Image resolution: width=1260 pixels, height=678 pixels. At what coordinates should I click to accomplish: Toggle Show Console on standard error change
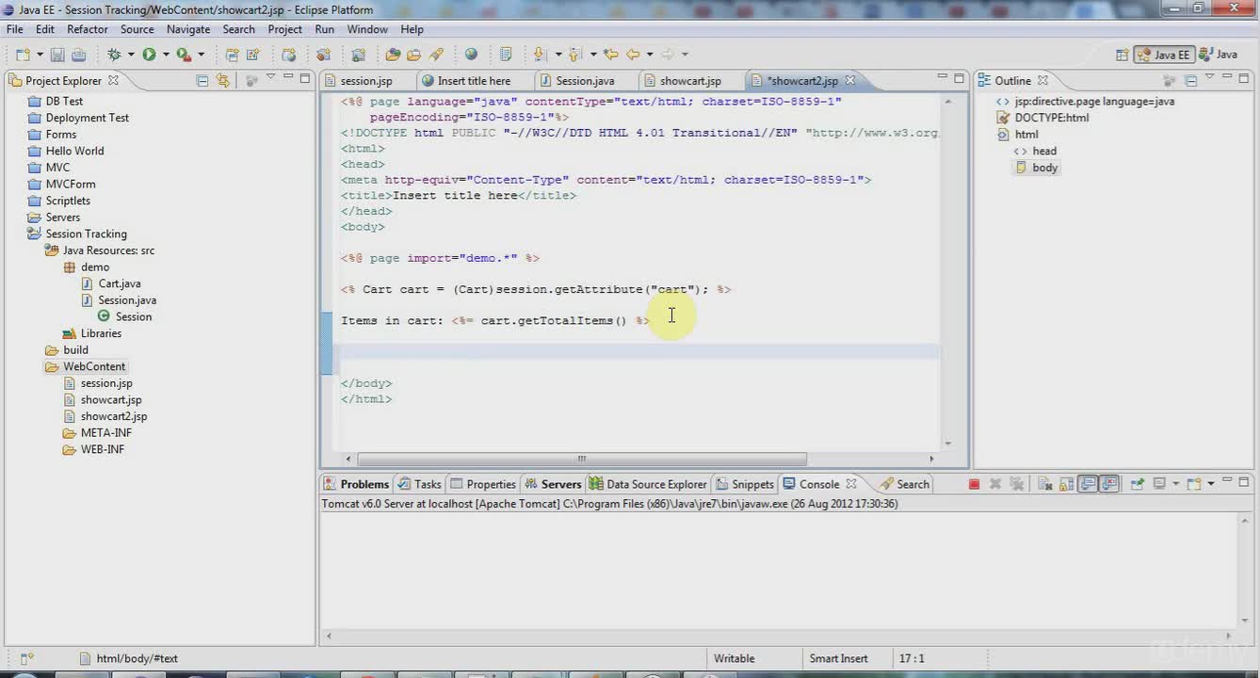pyautogui.click(x=1109, y=484)
